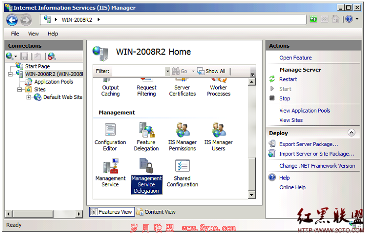Click the Delete Connection icon
The width and height of the screenshot is (365, 233).
pyautogui.click(x=52, y=56)
